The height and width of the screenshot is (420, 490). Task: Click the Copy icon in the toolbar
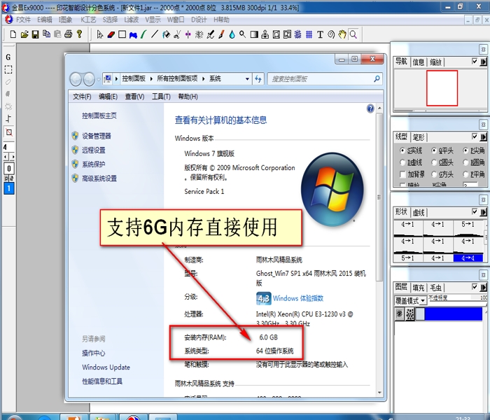tap(46, 34)
